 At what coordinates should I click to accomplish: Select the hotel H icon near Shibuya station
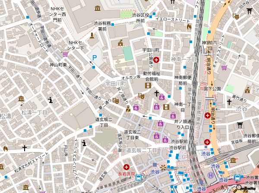210,175
